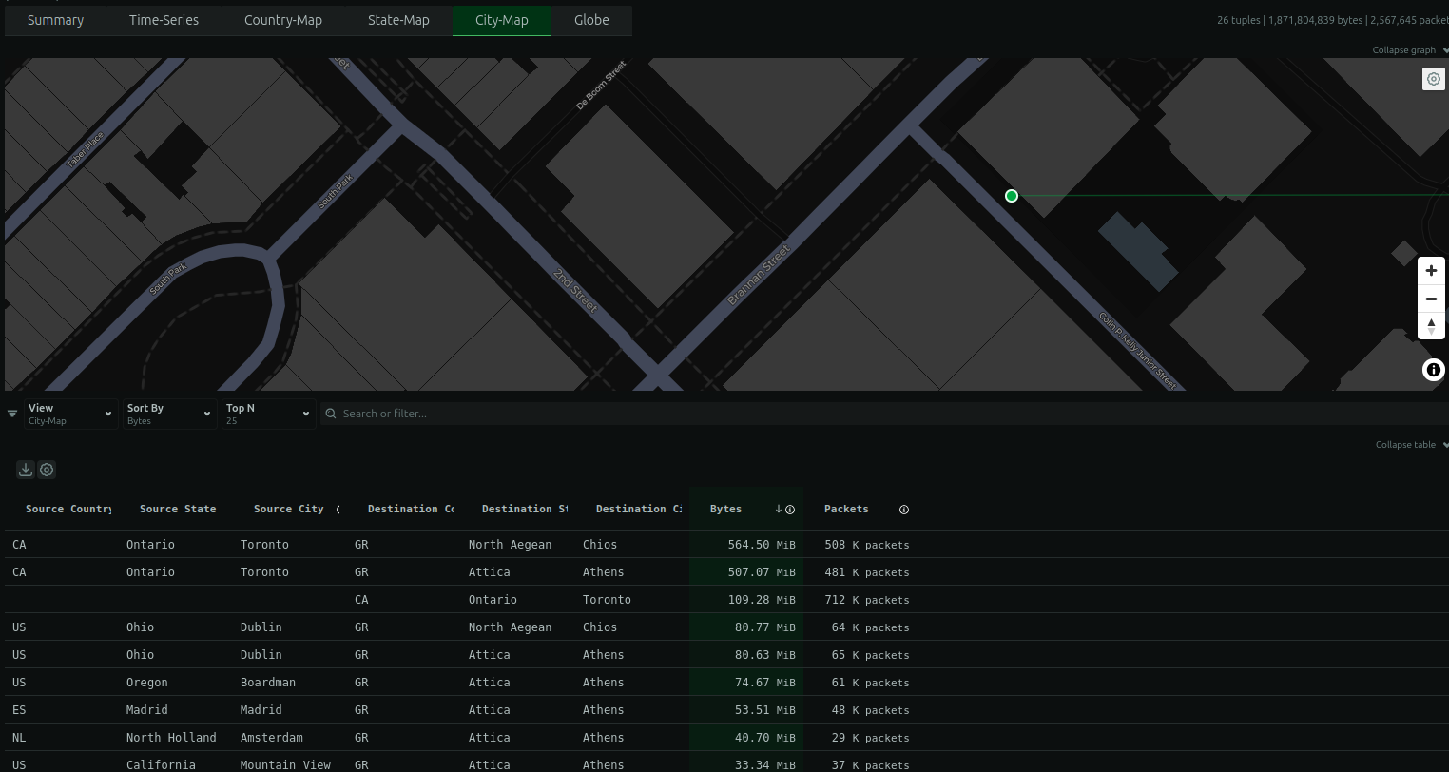The width and height of the screenshot is (1449, 772).
Task: Reset map bearing with compass button
Action: click(1431, 326)
